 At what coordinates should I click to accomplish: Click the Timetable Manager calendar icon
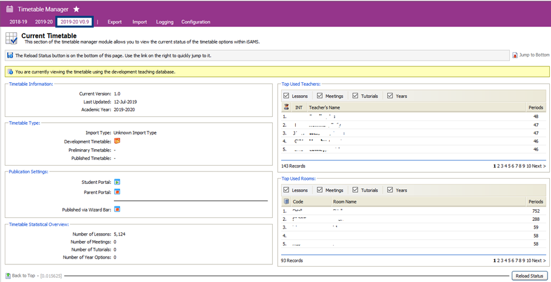[9, 9]
